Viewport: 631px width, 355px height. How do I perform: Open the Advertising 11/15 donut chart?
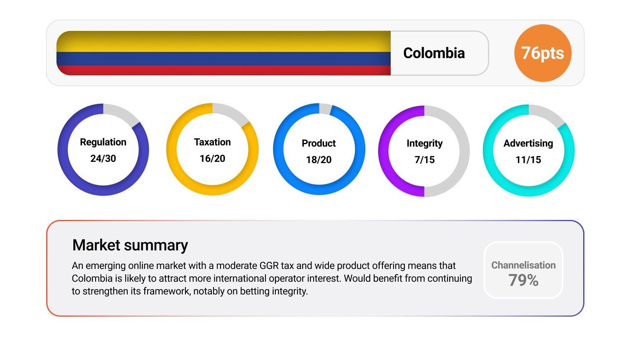pyautogui.click(x=528, y=151)
